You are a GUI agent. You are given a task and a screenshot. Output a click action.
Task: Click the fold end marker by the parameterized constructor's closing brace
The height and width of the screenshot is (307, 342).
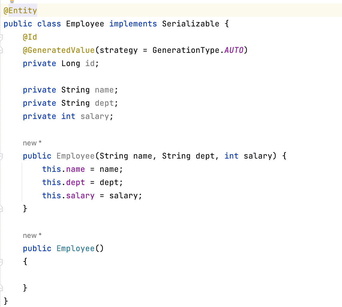1,209
